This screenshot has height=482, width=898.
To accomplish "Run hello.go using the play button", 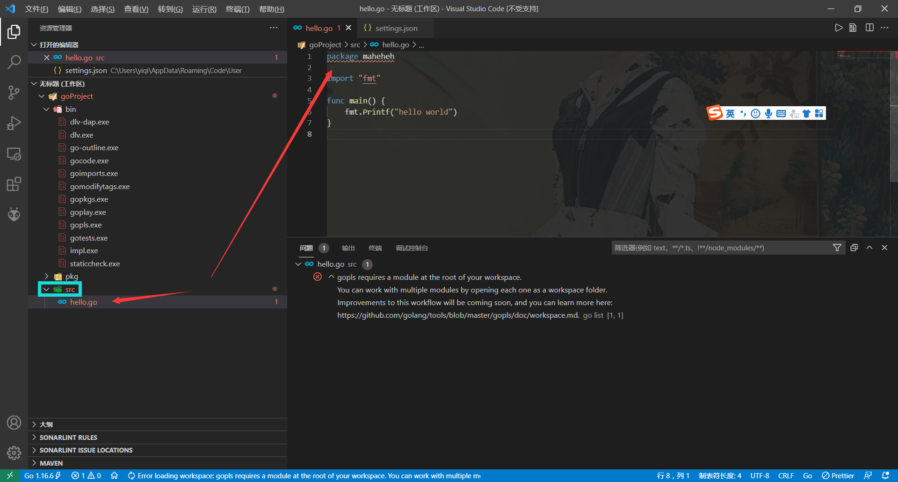I will [839, 28].
